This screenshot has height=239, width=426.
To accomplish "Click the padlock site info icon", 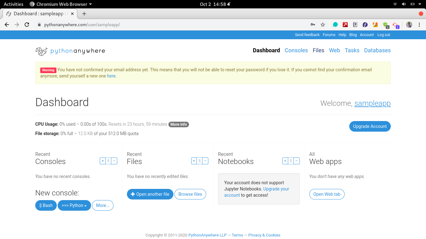I will tap(39, 25).
